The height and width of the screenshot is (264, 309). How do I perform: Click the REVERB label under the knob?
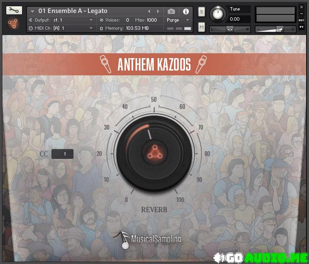(154, 210)
